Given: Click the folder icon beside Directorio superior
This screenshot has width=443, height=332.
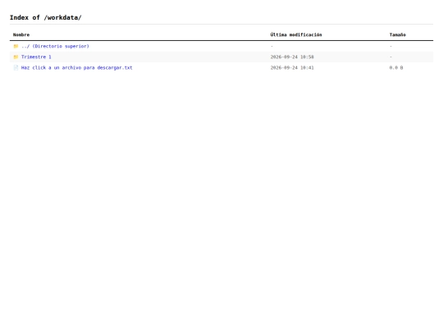Looking at the screenshot, I should tap(16, 46).
